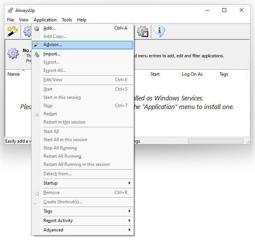Click the remove application gear toolbar icon
Viewport: 255px width, 240px height.
click(x=143, y=31)
